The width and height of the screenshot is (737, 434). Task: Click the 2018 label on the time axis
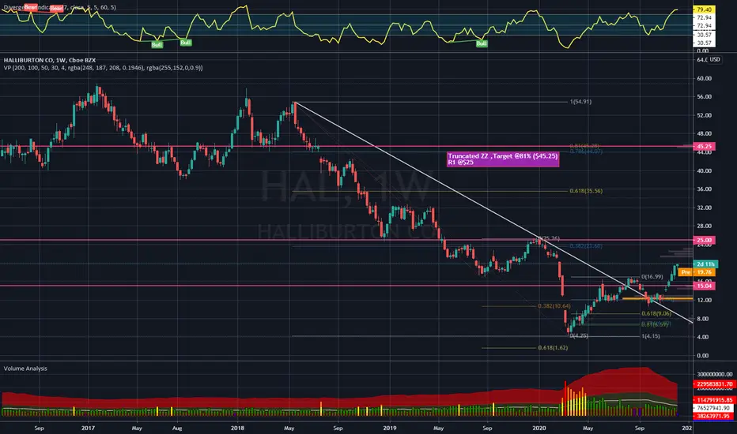click(x=238, y=428)
